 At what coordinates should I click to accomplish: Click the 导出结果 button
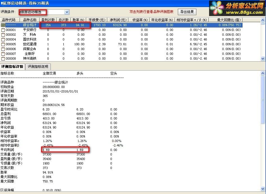[187, 12]
